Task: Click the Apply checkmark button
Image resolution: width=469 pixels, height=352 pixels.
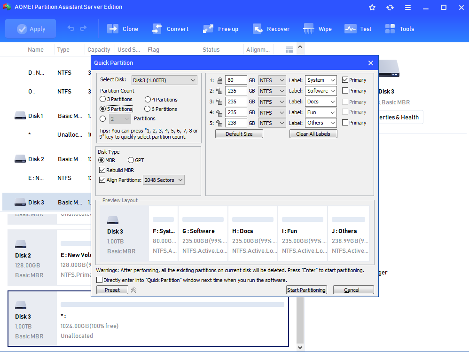Action: click(31, 29)
